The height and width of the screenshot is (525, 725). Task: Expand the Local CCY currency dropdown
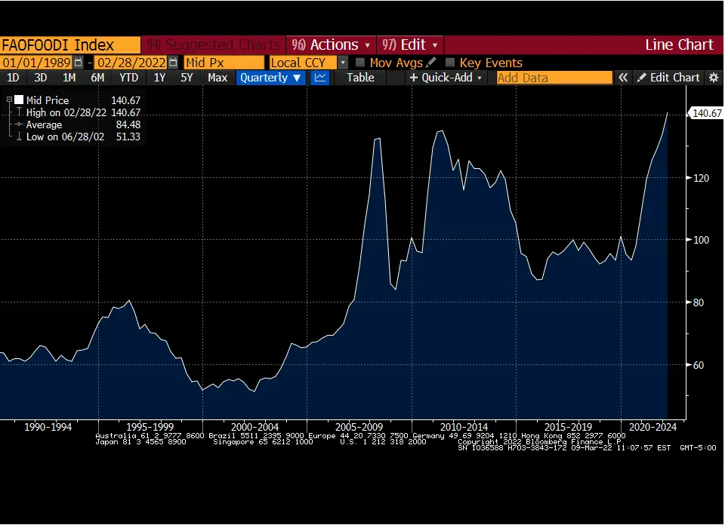point(343,63)
